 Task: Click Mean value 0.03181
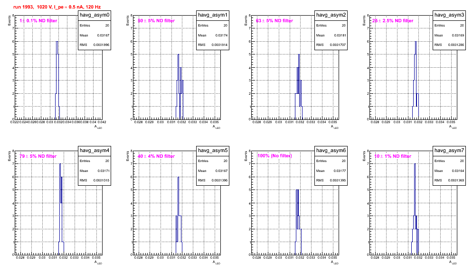pos(340,35)
